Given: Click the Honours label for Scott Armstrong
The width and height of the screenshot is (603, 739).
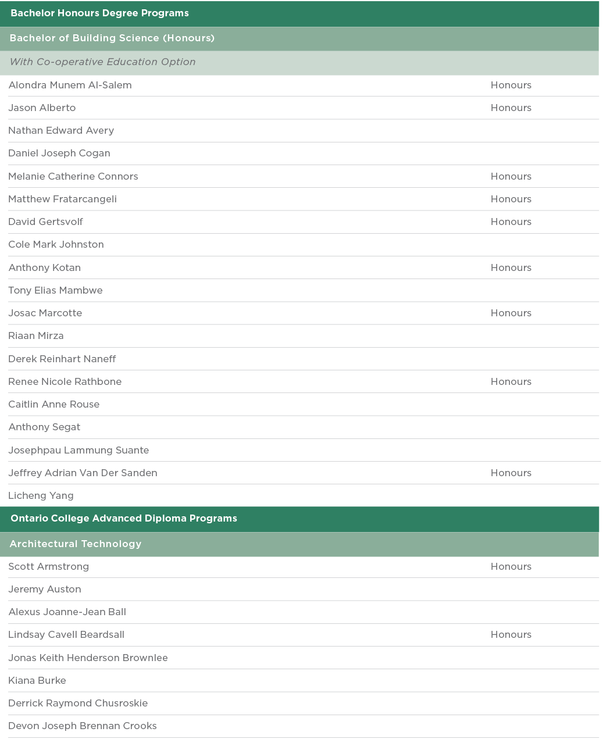Looking at the screenshot, I should (x=511, y=567).
